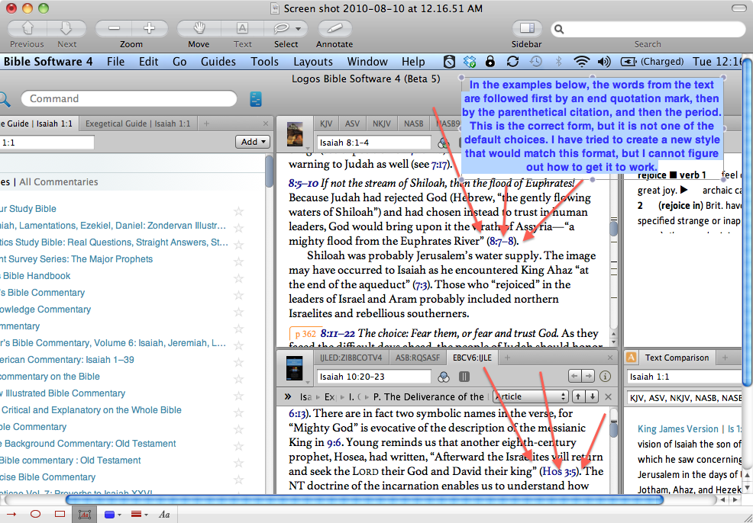Click the down arrow next to Article
The image size is (753, 523).
[593, 397]
